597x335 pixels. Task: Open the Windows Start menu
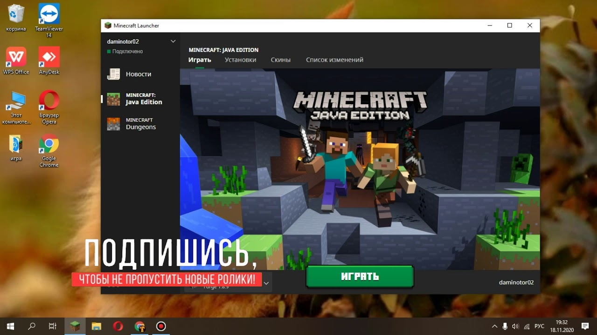click(x=10, y=326)
